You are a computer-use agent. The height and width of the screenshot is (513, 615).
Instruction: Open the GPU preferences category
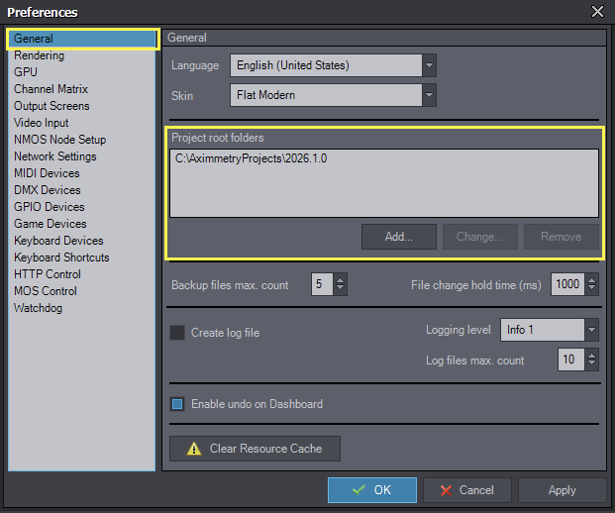tap(27, 72)
